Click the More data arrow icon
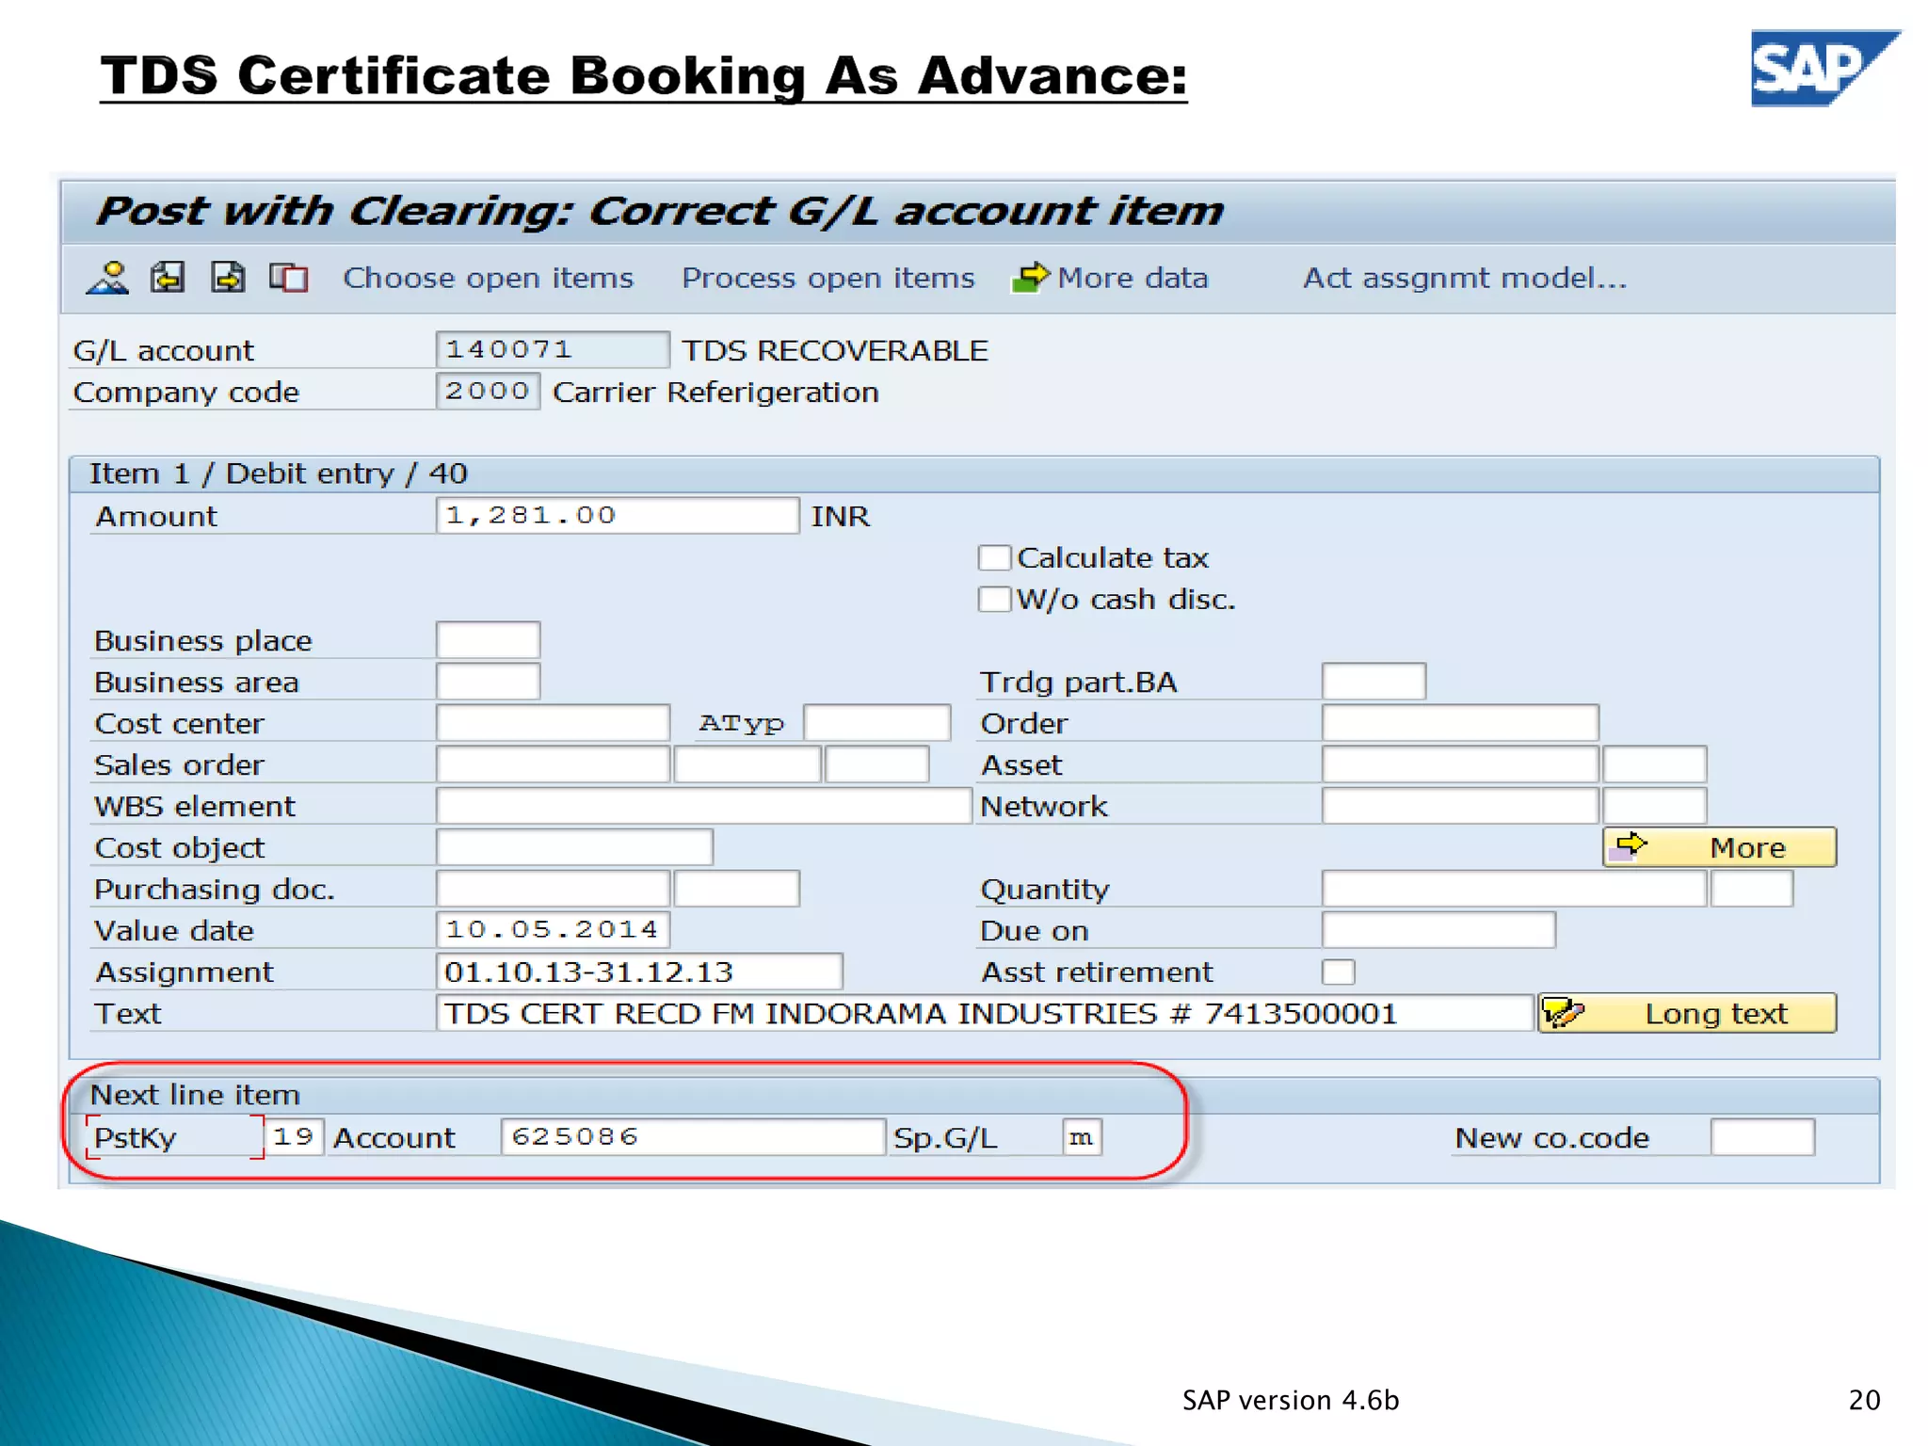 point(1030,278)
